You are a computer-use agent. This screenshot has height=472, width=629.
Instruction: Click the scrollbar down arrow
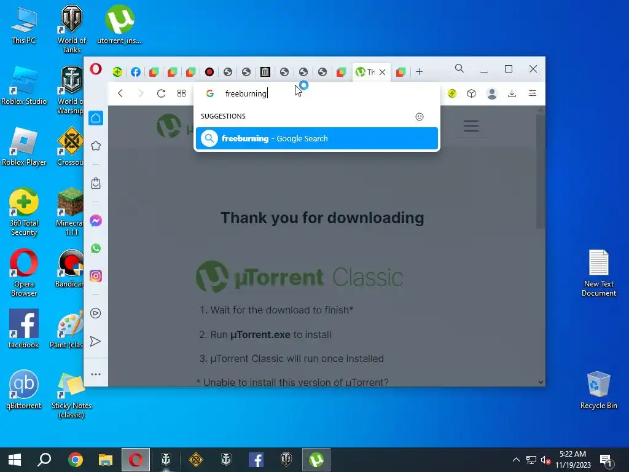point(541,382)
